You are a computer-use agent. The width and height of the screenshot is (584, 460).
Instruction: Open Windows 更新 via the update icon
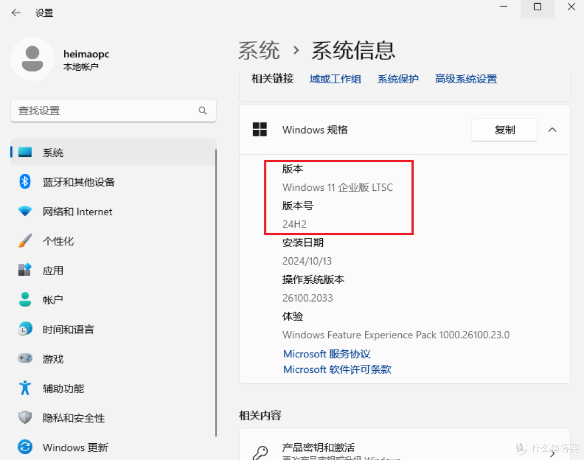(25, 447)
